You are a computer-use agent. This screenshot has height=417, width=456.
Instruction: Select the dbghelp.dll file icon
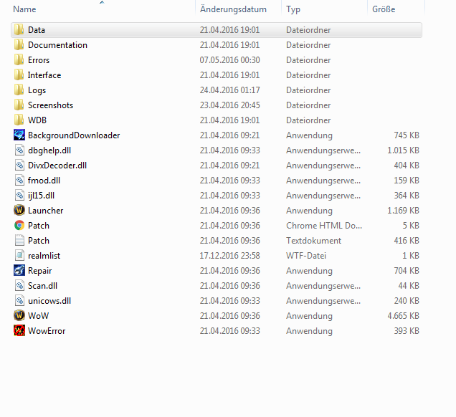pos(19,150)
